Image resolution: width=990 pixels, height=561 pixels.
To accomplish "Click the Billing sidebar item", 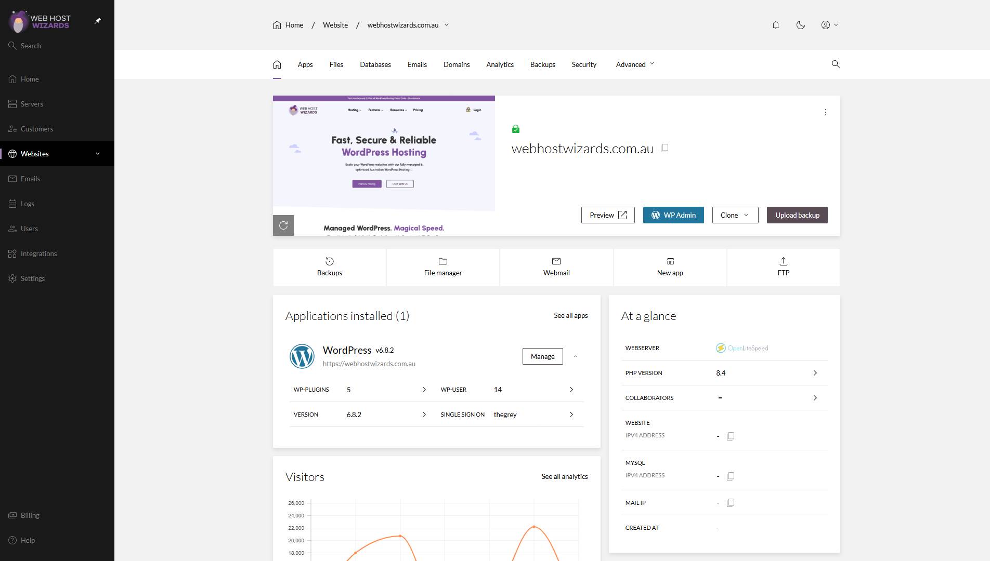I will 57,515.
